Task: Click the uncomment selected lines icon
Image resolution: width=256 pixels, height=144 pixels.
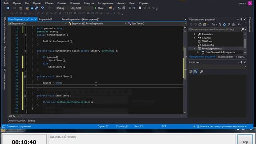Action: 134,8
